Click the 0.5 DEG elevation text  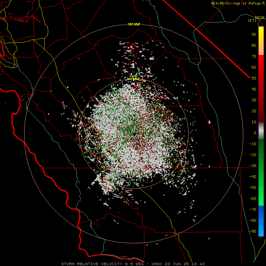pyautogui.click(x=134, y=264)
